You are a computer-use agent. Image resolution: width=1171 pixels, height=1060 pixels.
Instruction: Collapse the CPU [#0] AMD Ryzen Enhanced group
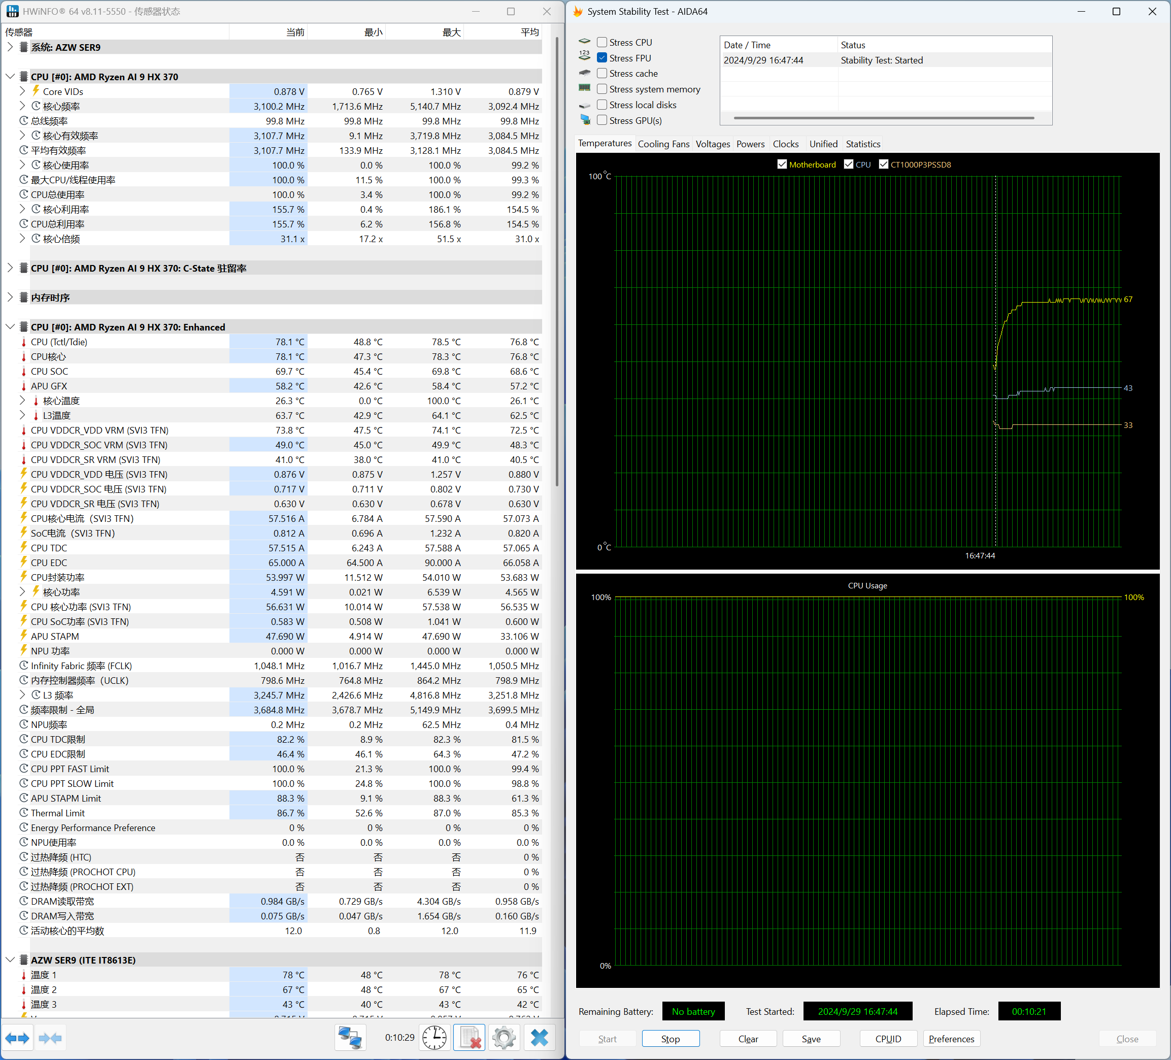click(x=10, y=327)
